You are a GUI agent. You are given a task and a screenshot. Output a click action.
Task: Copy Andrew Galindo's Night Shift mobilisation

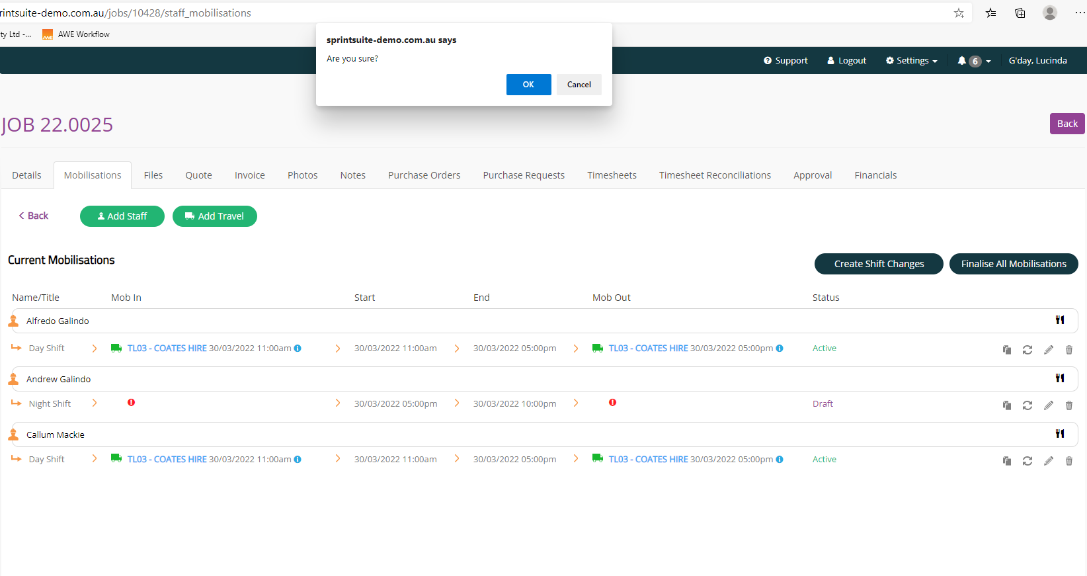tap(1007, 405)
